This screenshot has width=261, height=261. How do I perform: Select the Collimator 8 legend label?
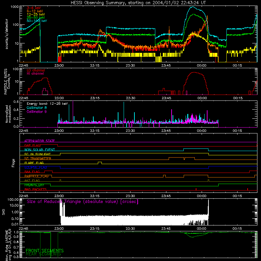pos(37,108)
